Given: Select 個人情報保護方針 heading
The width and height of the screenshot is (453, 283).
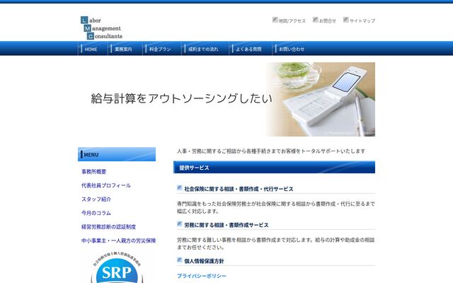Looking at the screenshot, I should click(204, 261).
